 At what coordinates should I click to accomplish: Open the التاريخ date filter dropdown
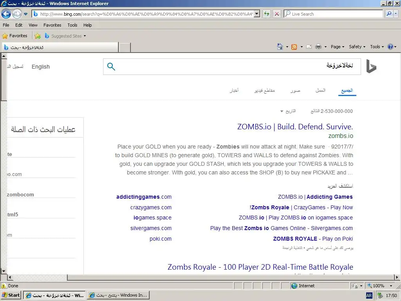[x=288, y=111]
